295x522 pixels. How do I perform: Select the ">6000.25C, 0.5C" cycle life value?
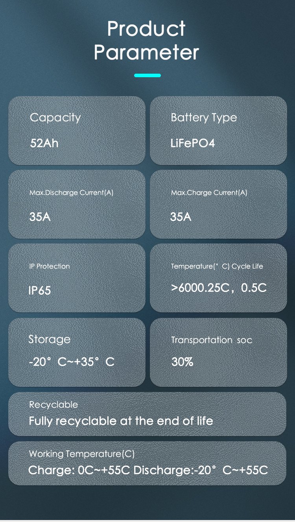click(x=219, y=288)
